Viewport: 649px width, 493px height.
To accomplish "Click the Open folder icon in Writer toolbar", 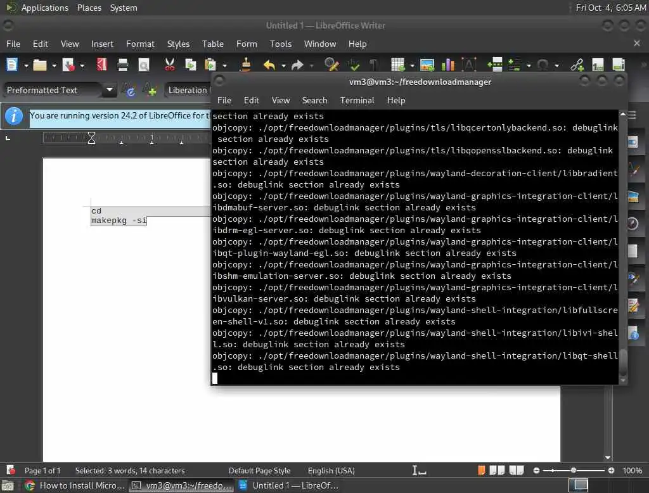I will 40,65.
